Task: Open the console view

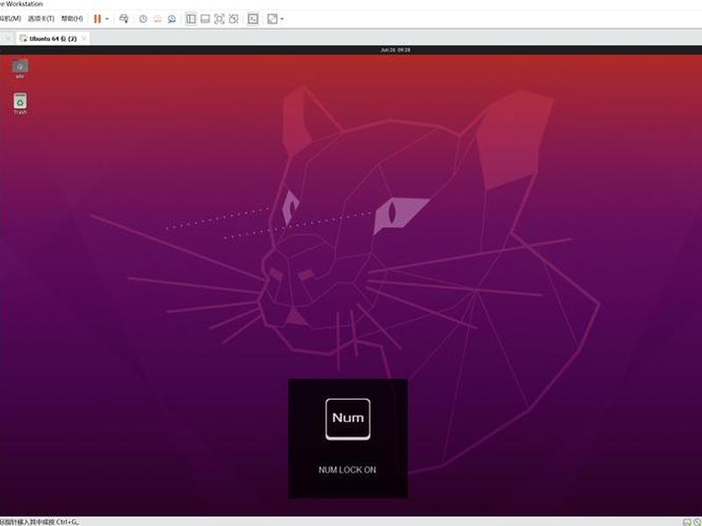Action: click(x=253, y=18)
